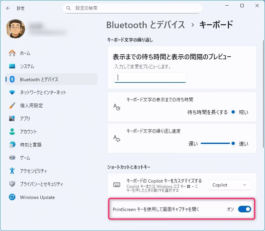The height and width of the screenshot is (231, 265).
Task: Open プライバシーとセキュリティ settings
Action: click(x=41, y=184)
